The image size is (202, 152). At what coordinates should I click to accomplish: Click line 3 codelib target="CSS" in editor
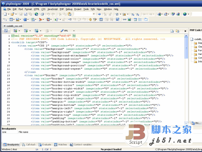coord(29,42)
